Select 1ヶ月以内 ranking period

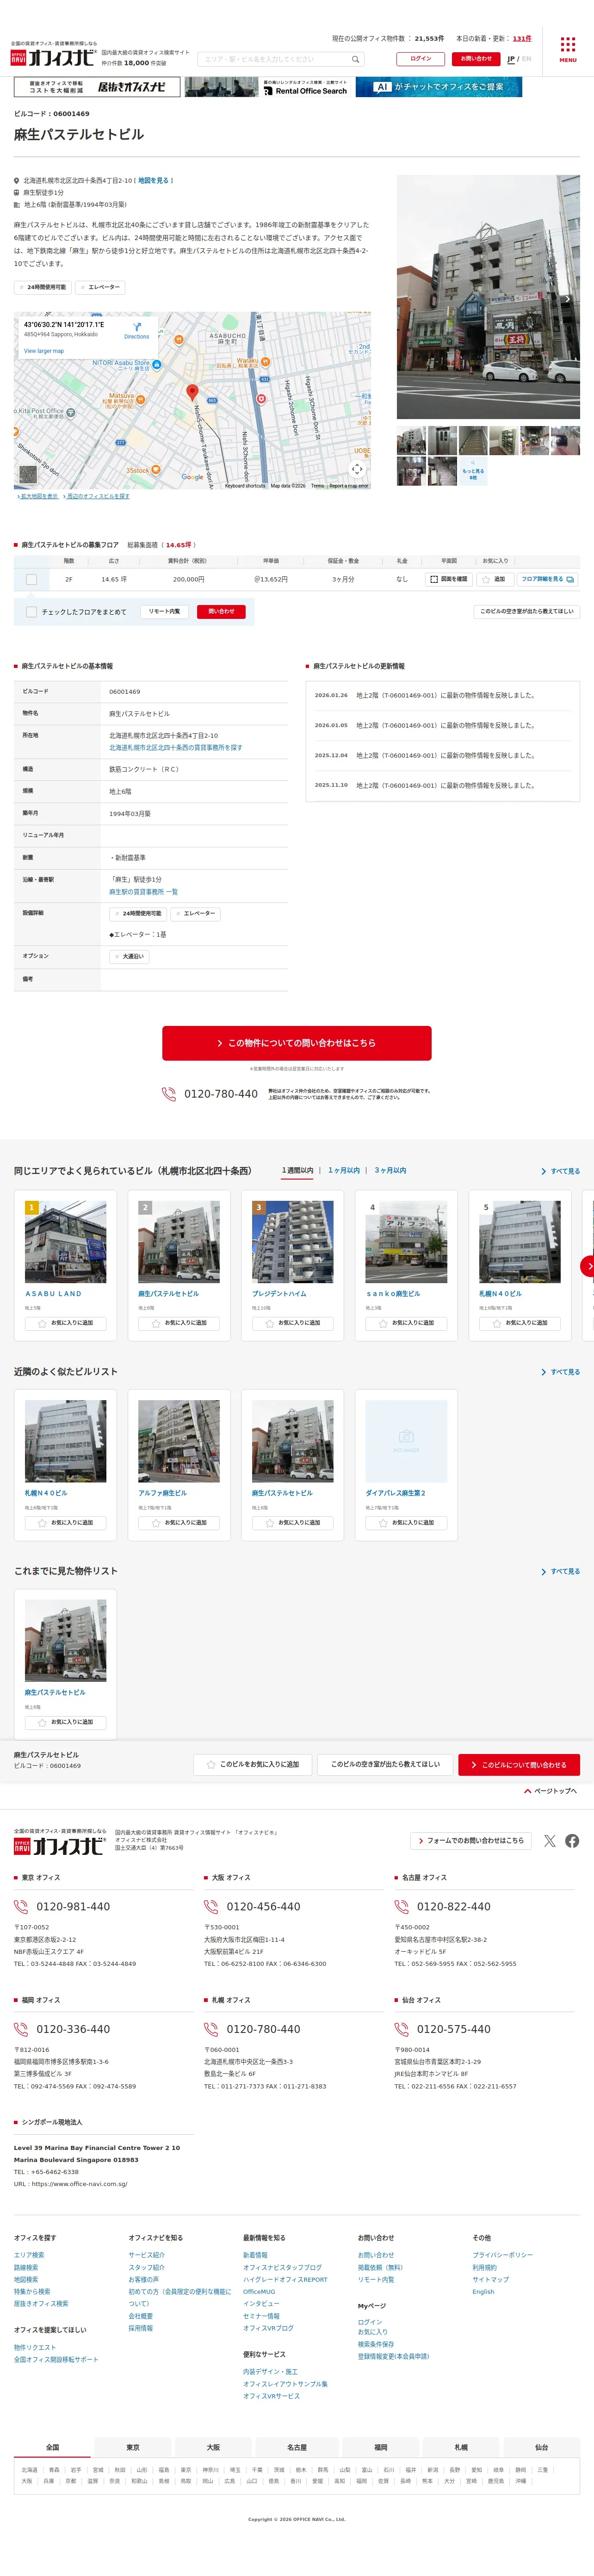coord(344,1170)
